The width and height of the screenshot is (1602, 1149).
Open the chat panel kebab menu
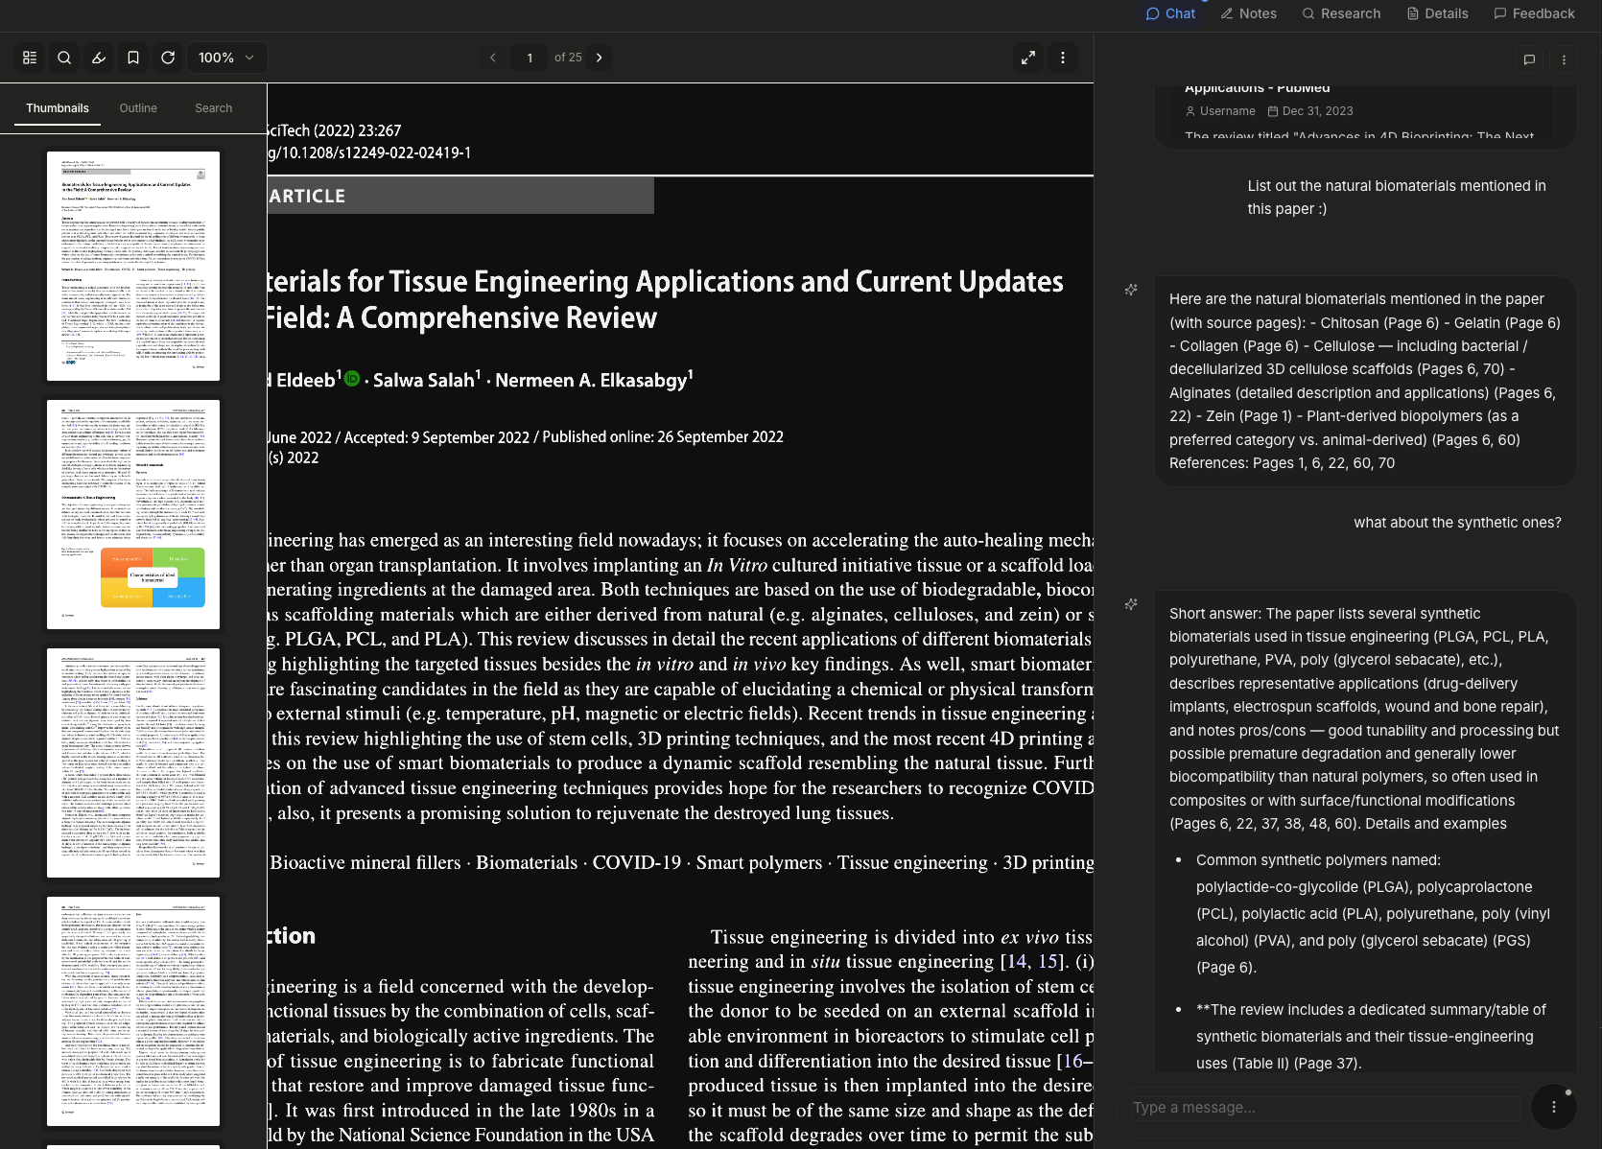click(x=1564, y=59)
